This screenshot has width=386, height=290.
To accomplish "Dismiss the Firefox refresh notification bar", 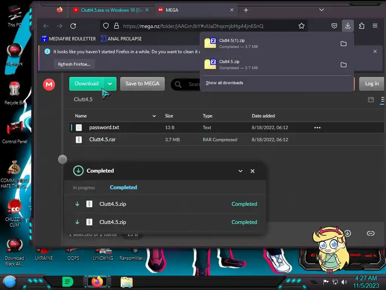I will click(375, 51).
